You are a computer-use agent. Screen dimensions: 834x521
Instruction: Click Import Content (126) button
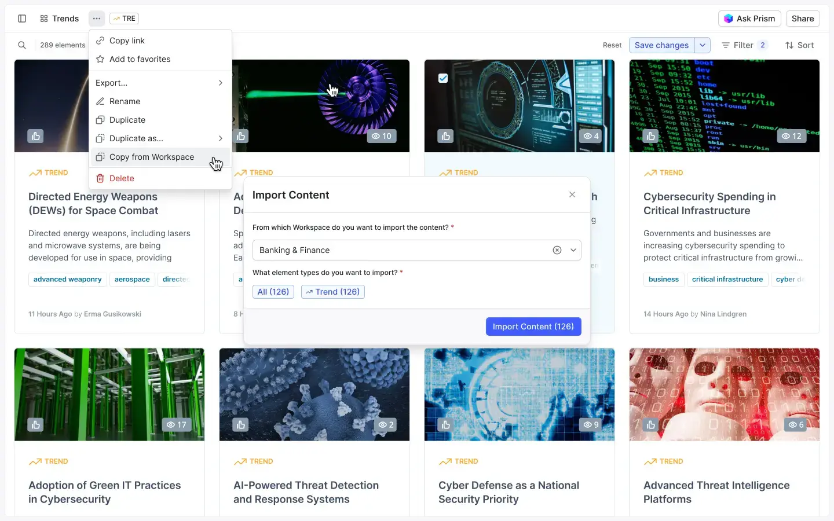tap(533, 326)
